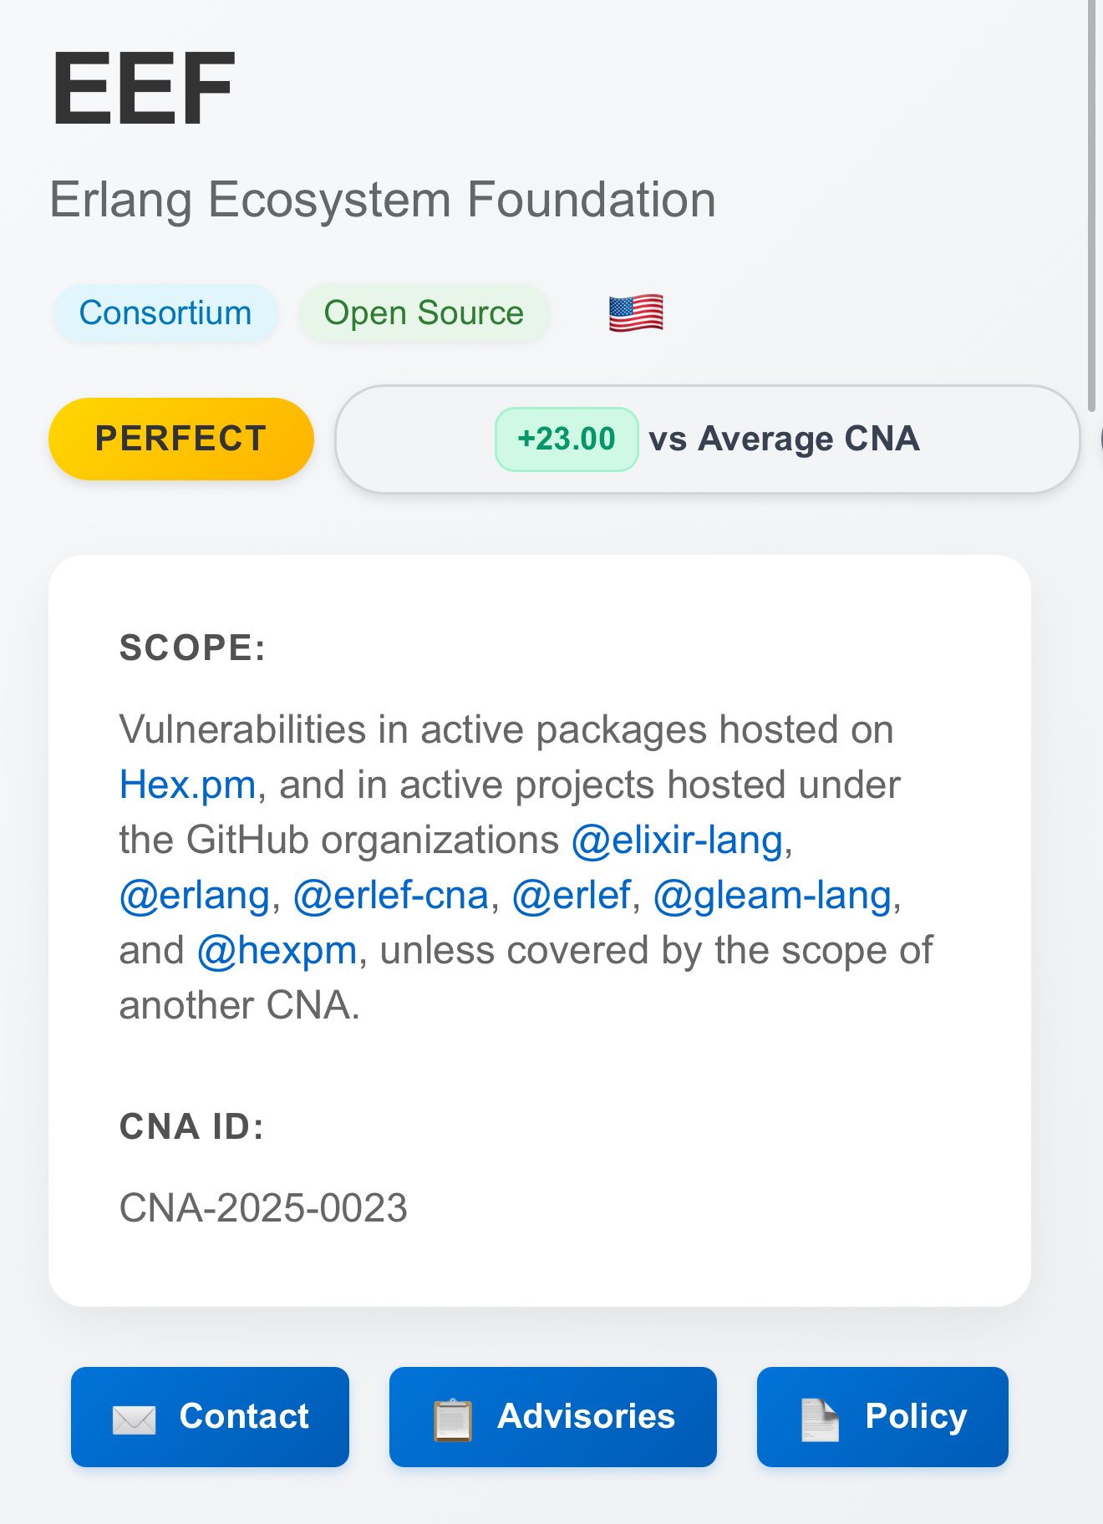This screenshot has height=1524, width=1103.
Task: Open the Policy button
Action: [x=882, y=1417]
